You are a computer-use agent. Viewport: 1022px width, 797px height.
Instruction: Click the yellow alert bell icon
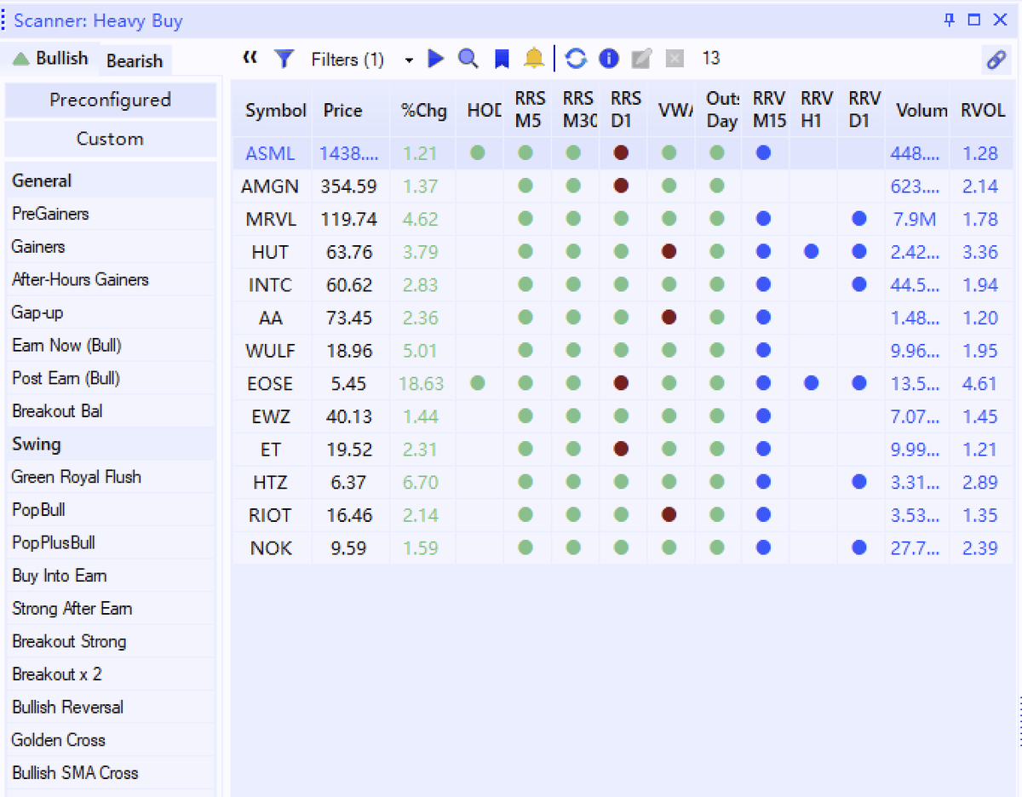tap(534, 59)
